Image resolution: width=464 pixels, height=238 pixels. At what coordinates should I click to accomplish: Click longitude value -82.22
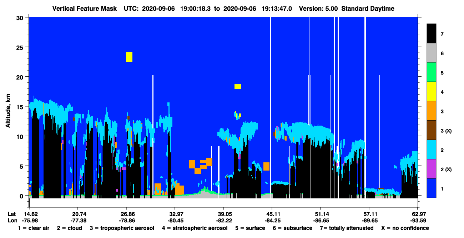coord(223,221)
